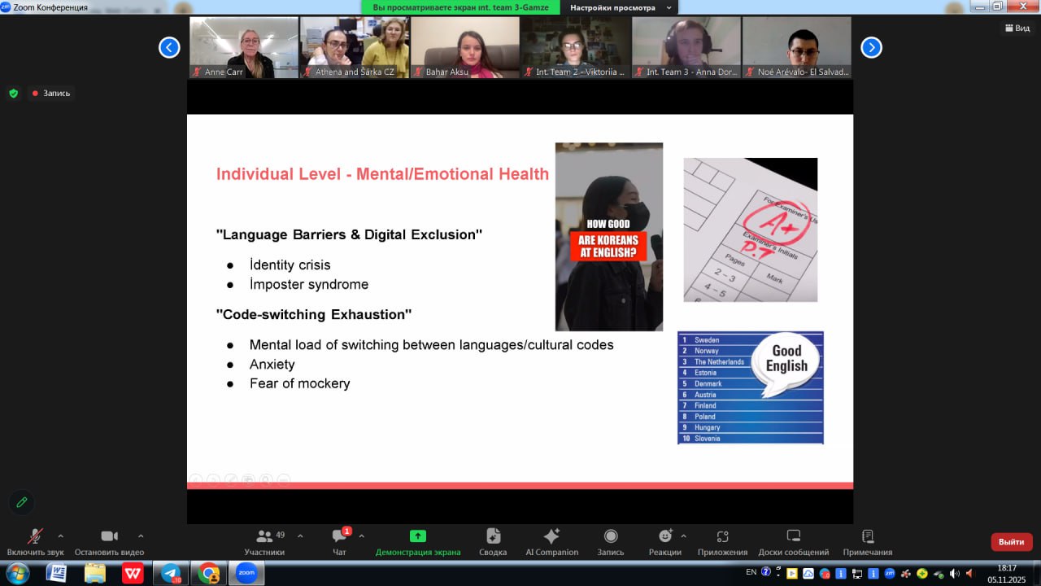Click the green Share Screen icon
This screenshot has width=1041, height=586.
coord(417,536)
